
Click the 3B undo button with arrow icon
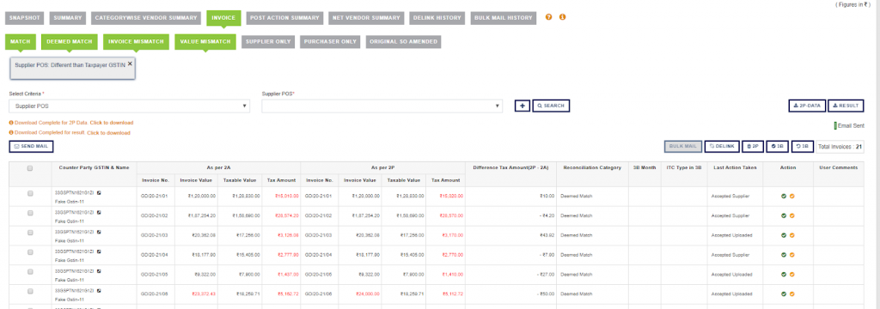click(802, 147)
